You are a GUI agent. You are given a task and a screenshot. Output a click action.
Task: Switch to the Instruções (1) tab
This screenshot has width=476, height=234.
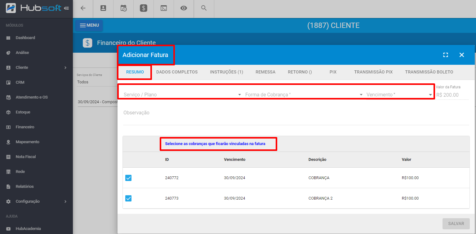(226, 72)
